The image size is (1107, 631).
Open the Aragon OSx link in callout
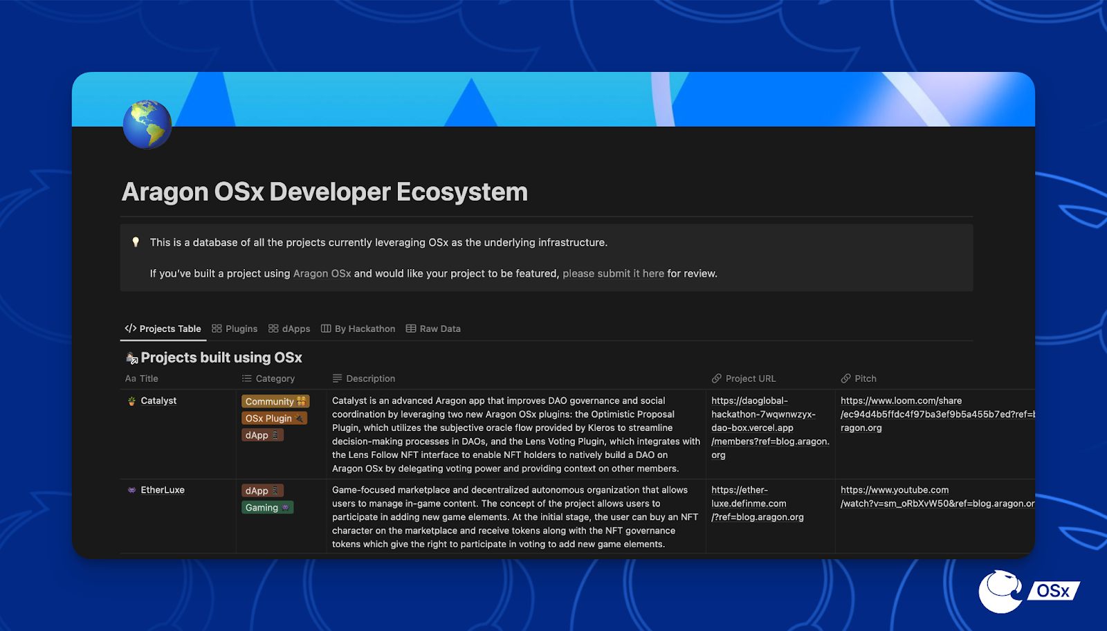(x=322, y=273)
